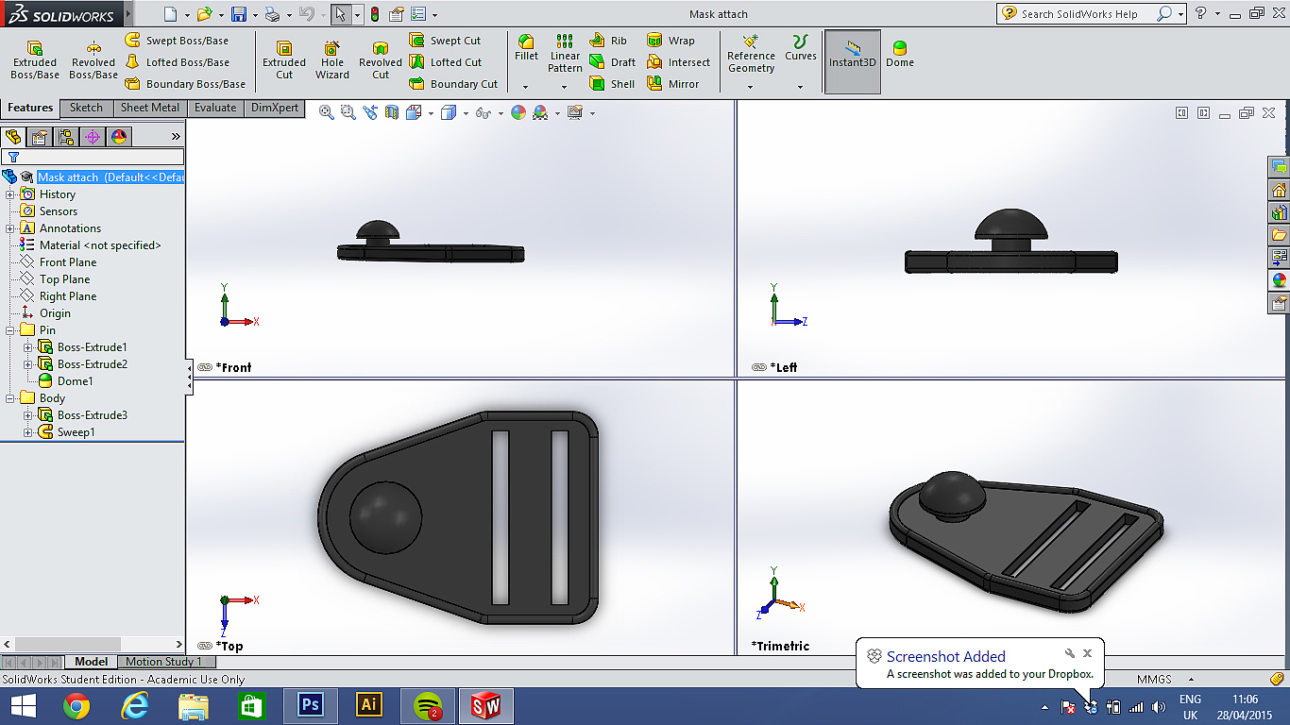Select the Swept Boss/Base tool

coord(177,41)
